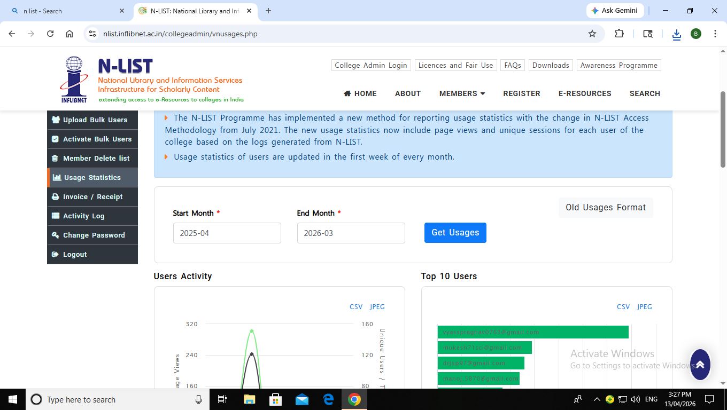Select Invoice / Receipt sidebar item
727x410 pixels.
point(92,197)
